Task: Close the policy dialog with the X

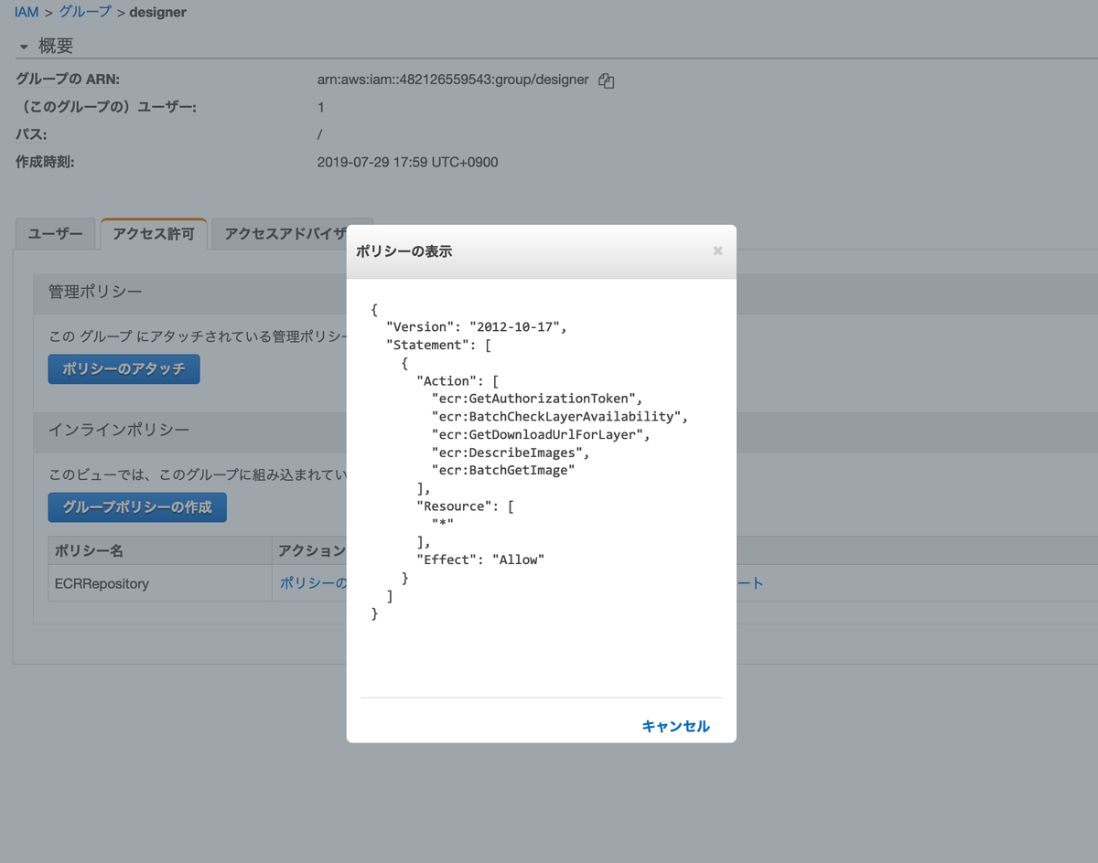Action: point(717,250)
